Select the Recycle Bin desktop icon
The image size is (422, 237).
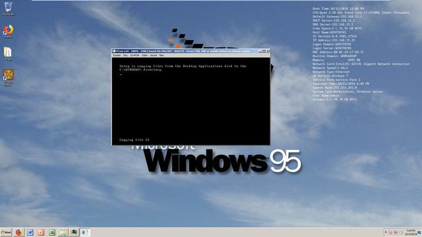(x=8, y=9)
